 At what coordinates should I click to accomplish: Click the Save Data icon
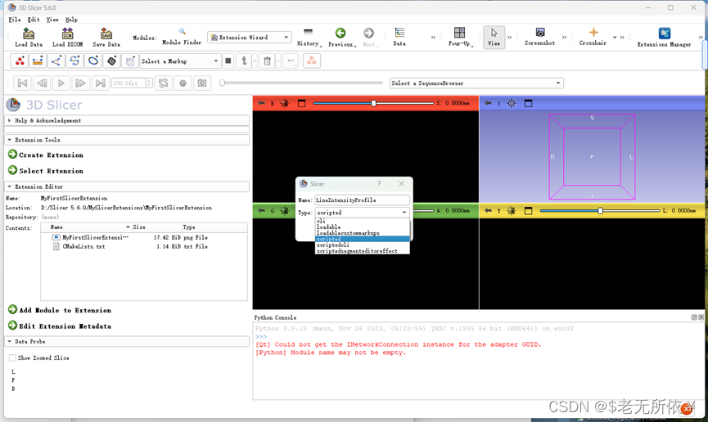(106, 37)
